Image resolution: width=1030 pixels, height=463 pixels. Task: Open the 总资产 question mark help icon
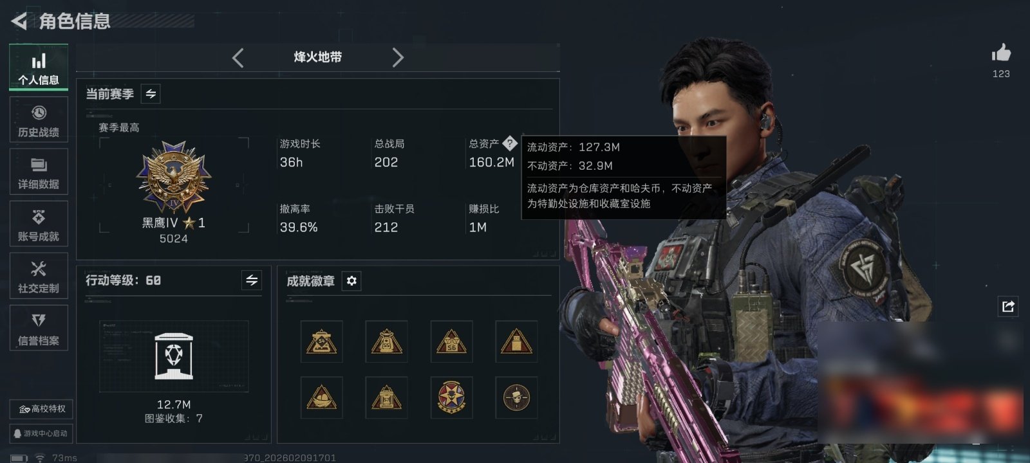point(509,143)
